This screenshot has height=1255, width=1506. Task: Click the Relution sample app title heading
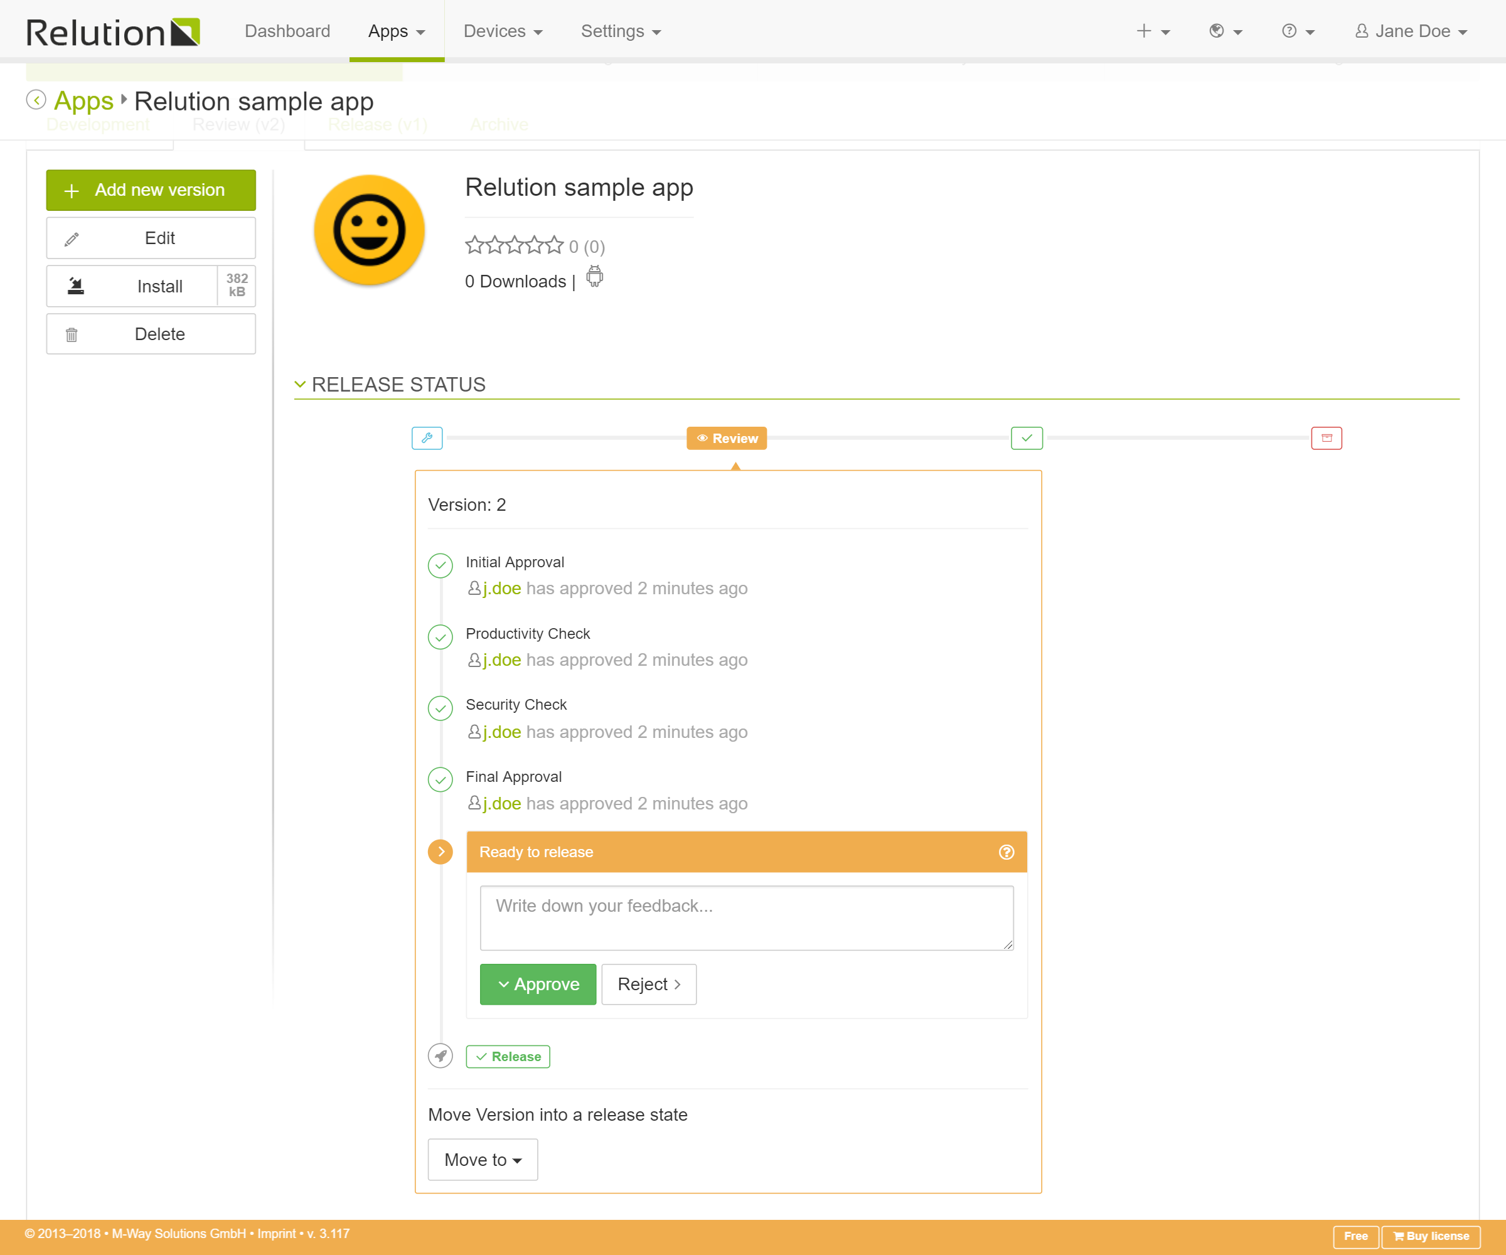tap(579, 187)
